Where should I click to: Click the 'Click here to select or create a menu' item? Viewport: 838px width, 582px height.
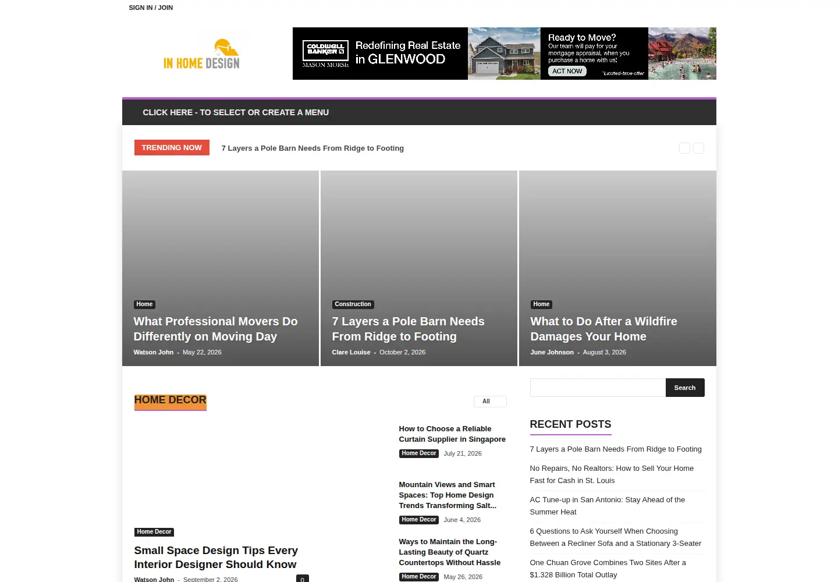(236, 112)
